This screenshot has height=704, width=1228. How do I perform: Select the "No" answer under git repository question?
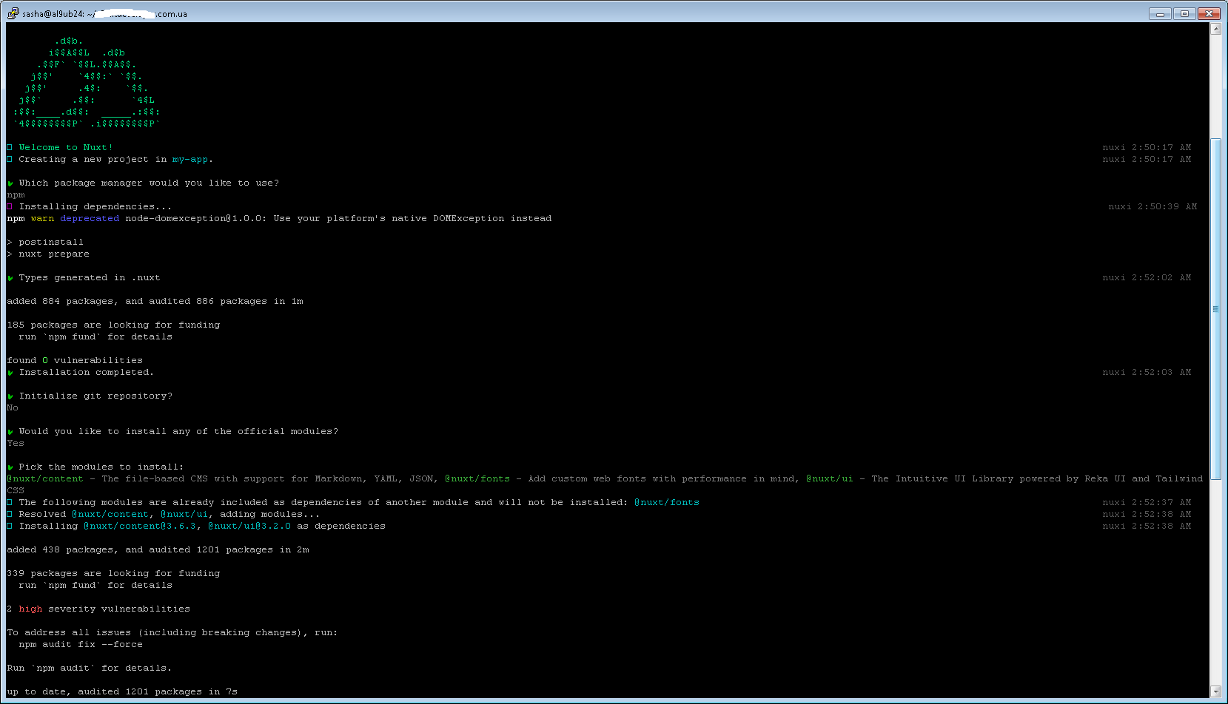[x=12, y=407]
